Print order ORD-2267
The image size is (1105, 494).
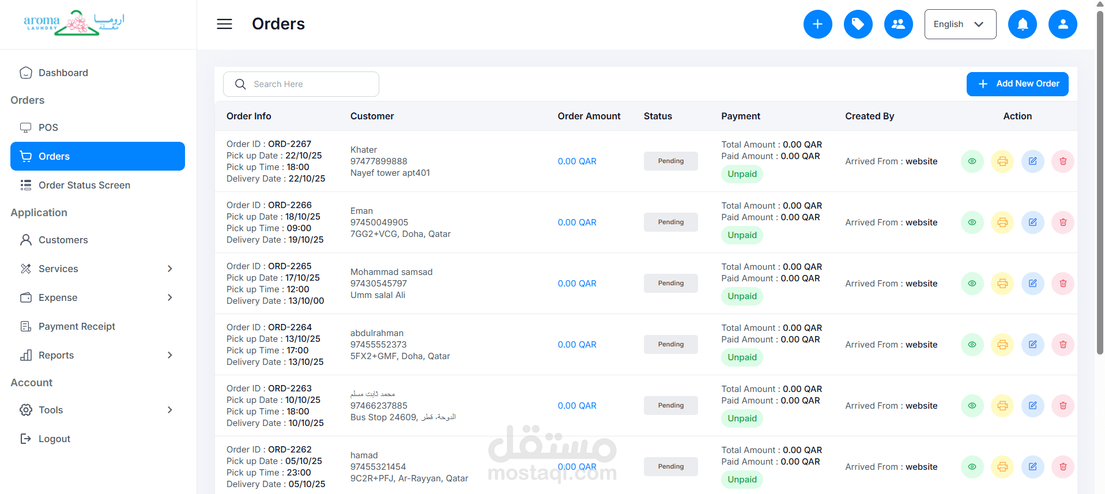[x=1002, y=161]
